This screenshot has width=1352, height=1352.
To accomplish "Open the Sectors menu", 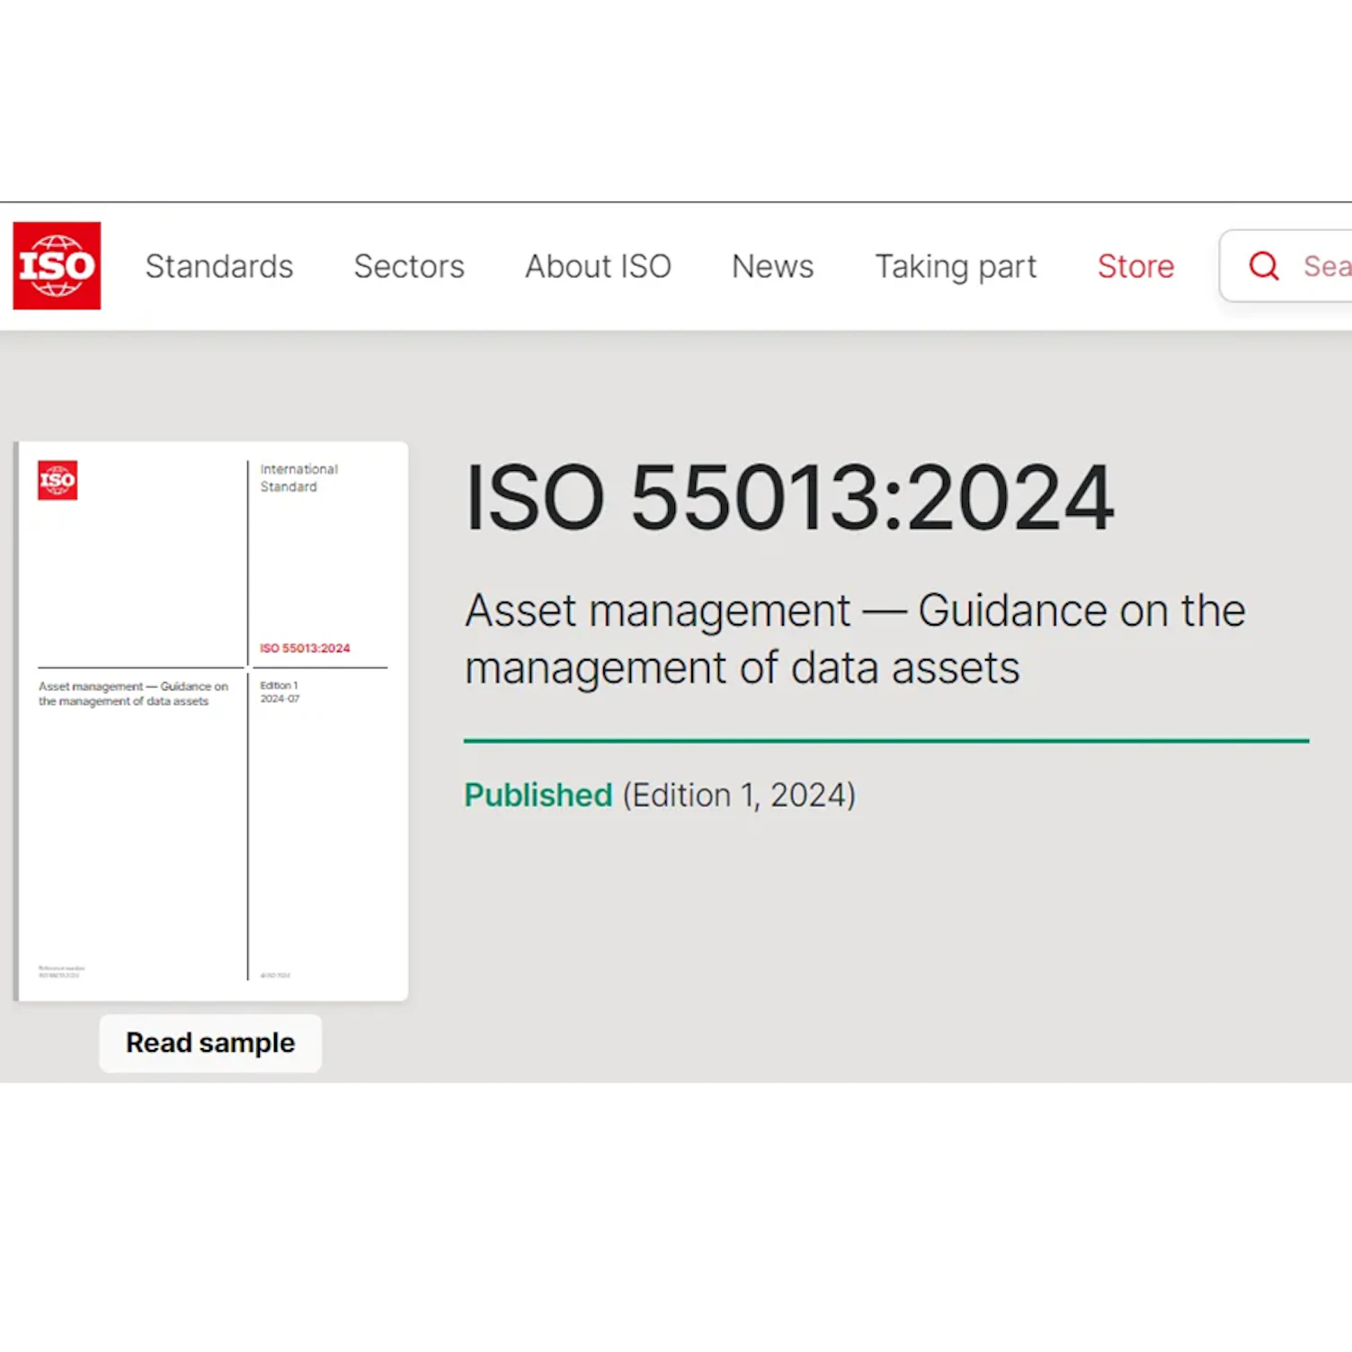I will pyautogui.click(x=409, y=266).
